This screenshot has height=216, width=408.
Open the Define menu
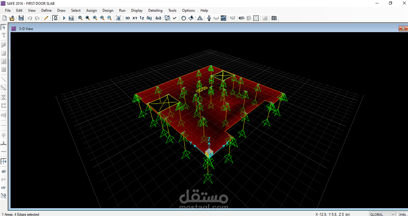pyautogui.click(x=46, y=10)
